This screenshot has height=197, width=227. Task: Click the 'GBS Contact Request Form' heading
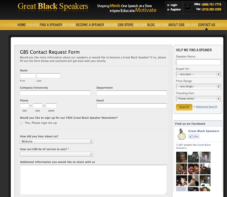50,52
